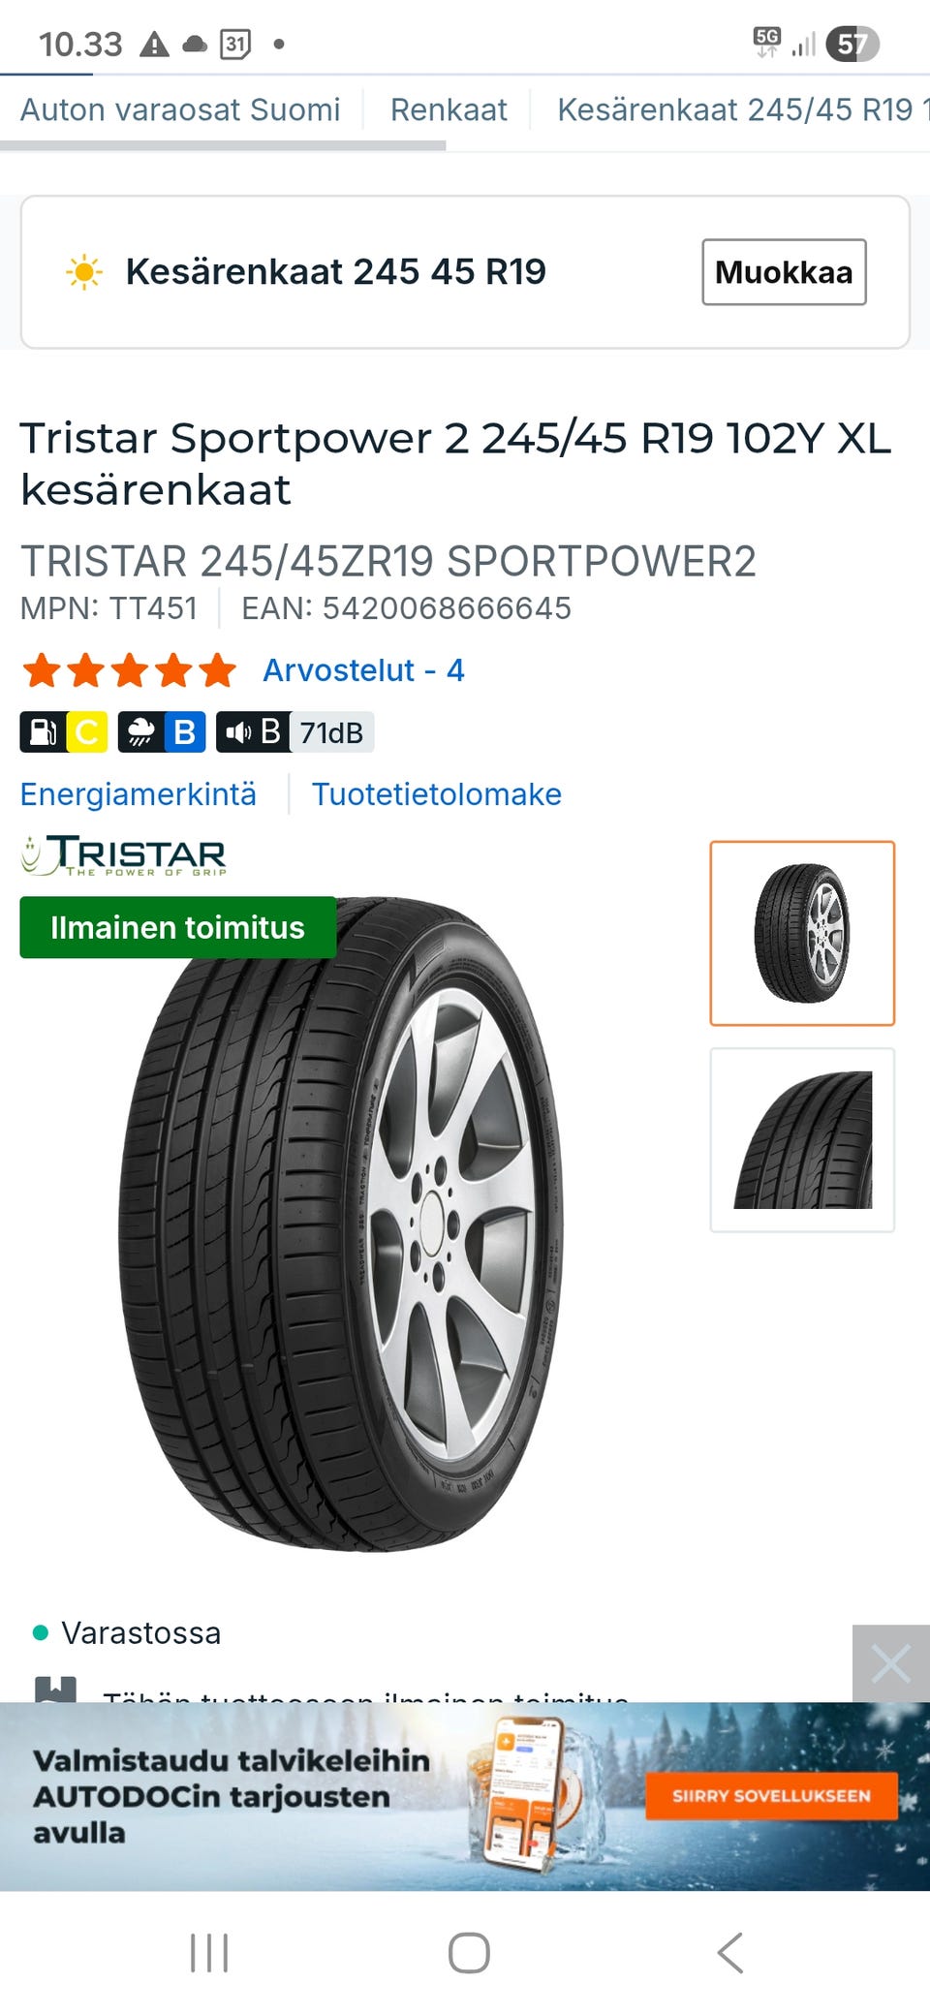
Task: Tap the sun icon beside Kesärenkaat
Action: point(84,272)
